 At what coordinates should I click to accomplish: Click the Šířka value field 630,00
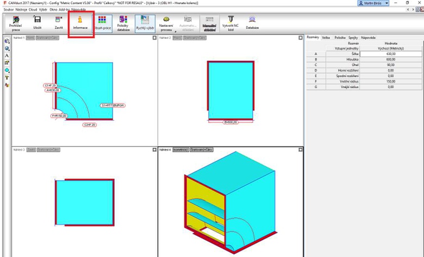pyautogui.click(x=389, y=54)
